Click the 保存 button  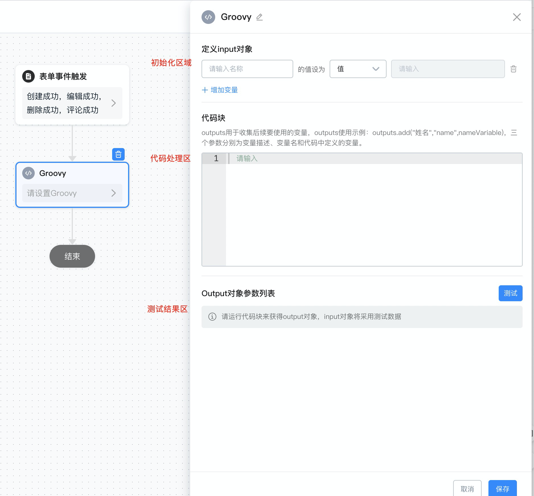coord(502,489)
